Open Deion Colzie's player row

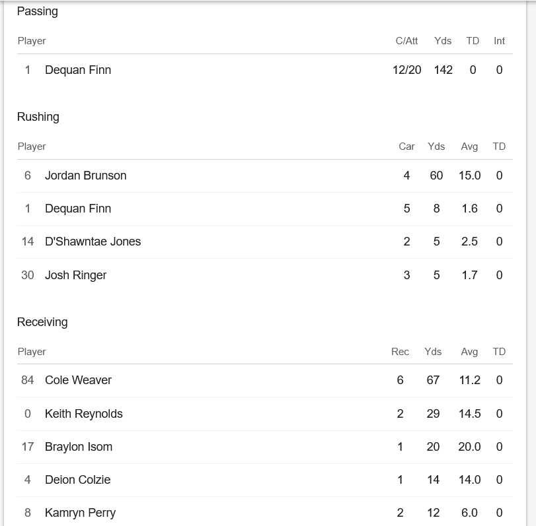pos(77,480)
